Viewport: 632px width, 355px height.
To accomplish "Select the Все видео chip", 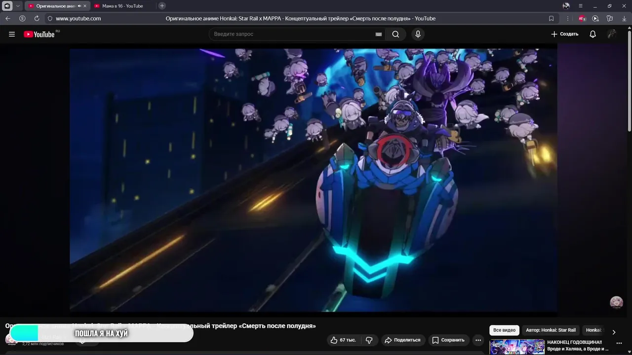I will coord(504,330).
